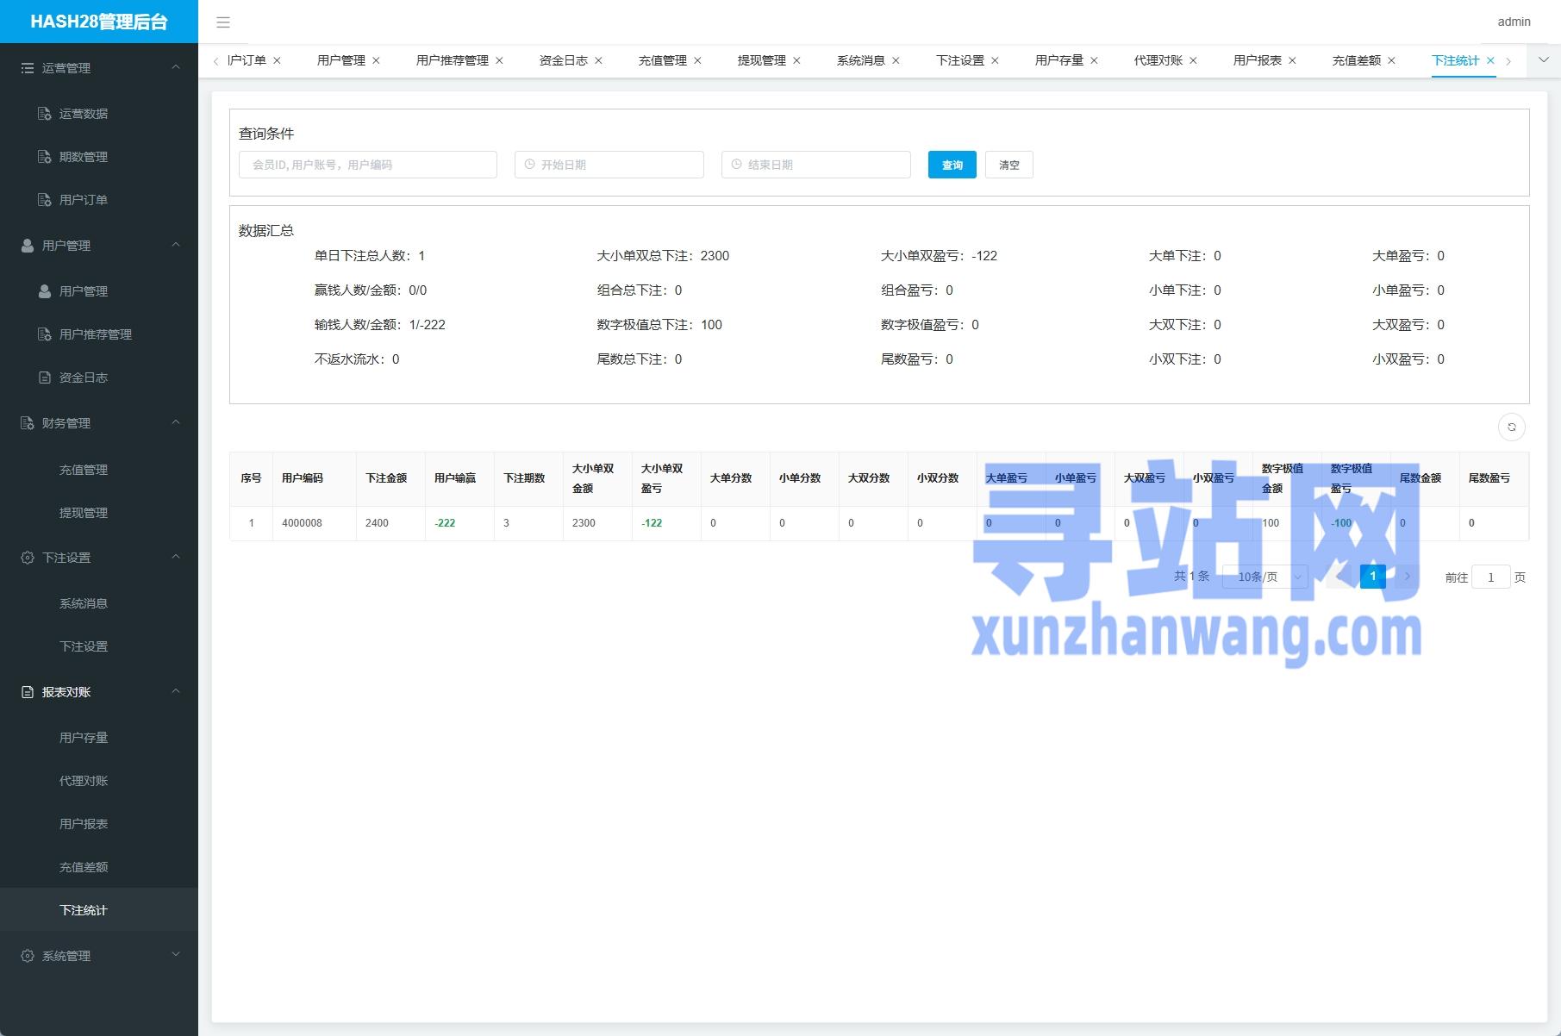Open 系统消息 in the sidebar

(99, 603)
